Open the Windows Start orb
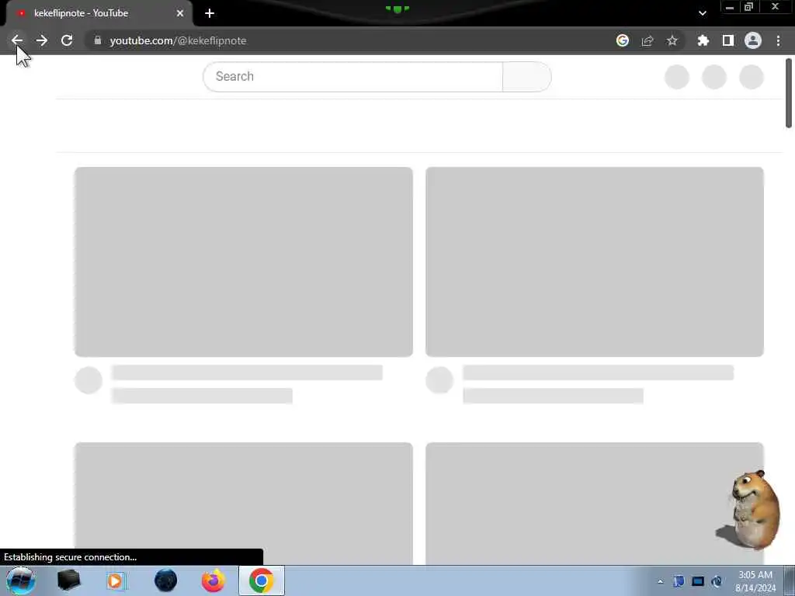Viewport: 795px width, 596px height. [x=21, y=580]
